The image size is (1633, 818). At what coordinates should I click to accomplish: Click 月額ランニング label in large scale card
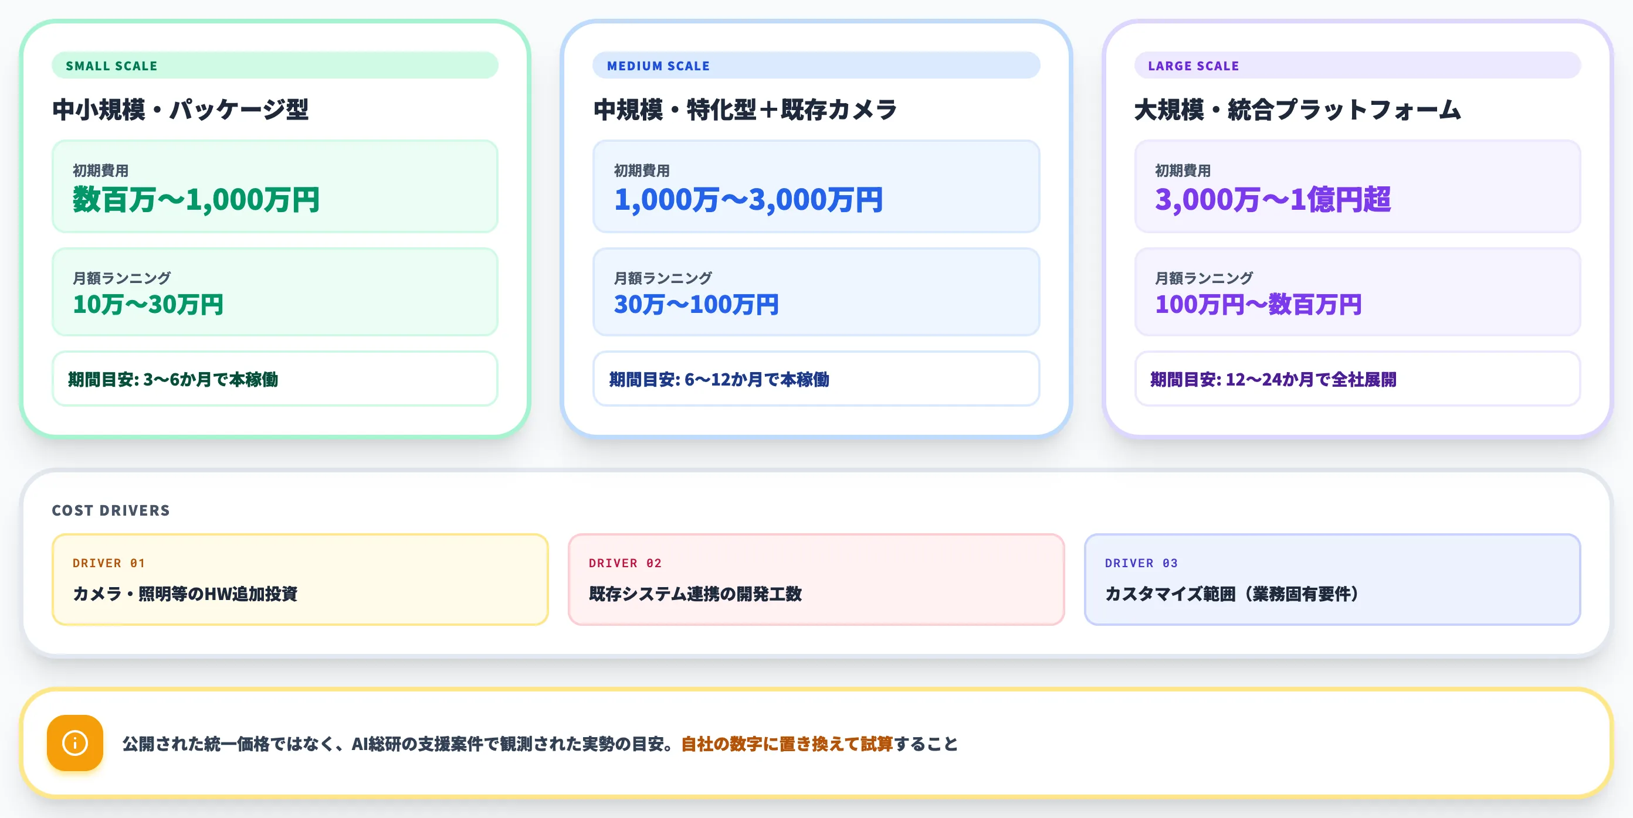click(x=1204, y=278)
